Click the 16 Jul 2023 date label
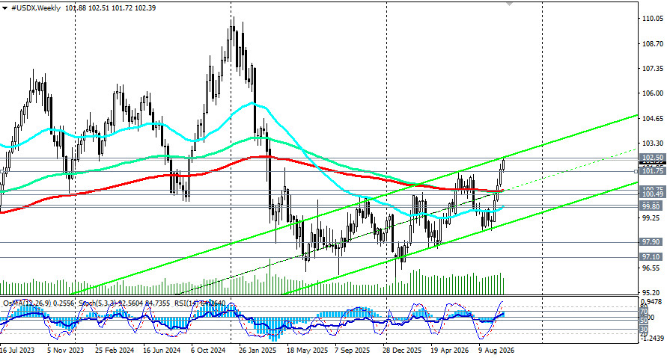Image resolution: width=667 pixels, height=358 pixels. click(x=17, y=351)
